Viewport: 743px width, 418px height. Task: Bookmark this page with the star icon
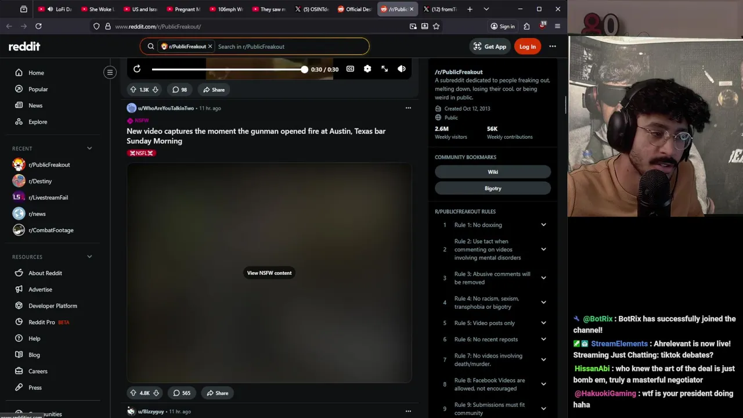coord(436,26)
